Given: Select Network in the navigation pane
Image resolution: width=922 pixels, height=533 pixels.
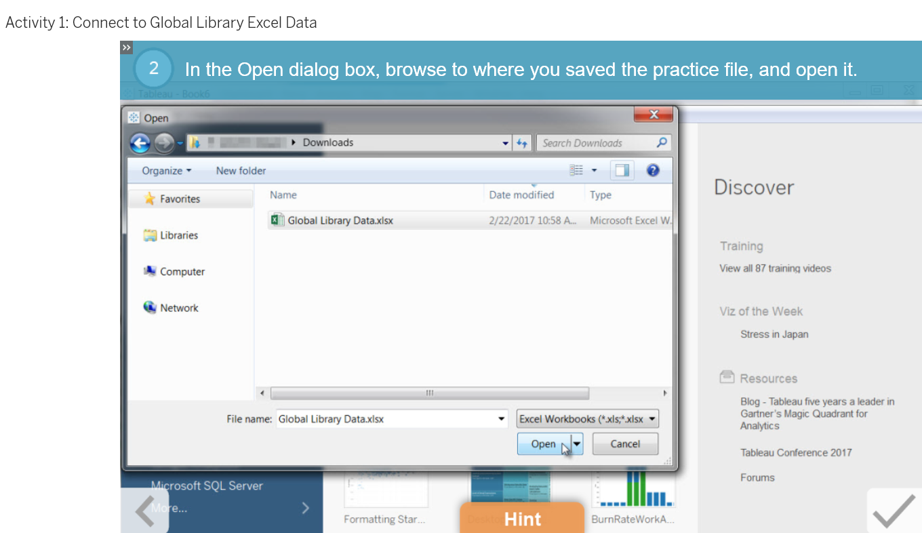Looking at the screenshot, I should click(179, 307).
